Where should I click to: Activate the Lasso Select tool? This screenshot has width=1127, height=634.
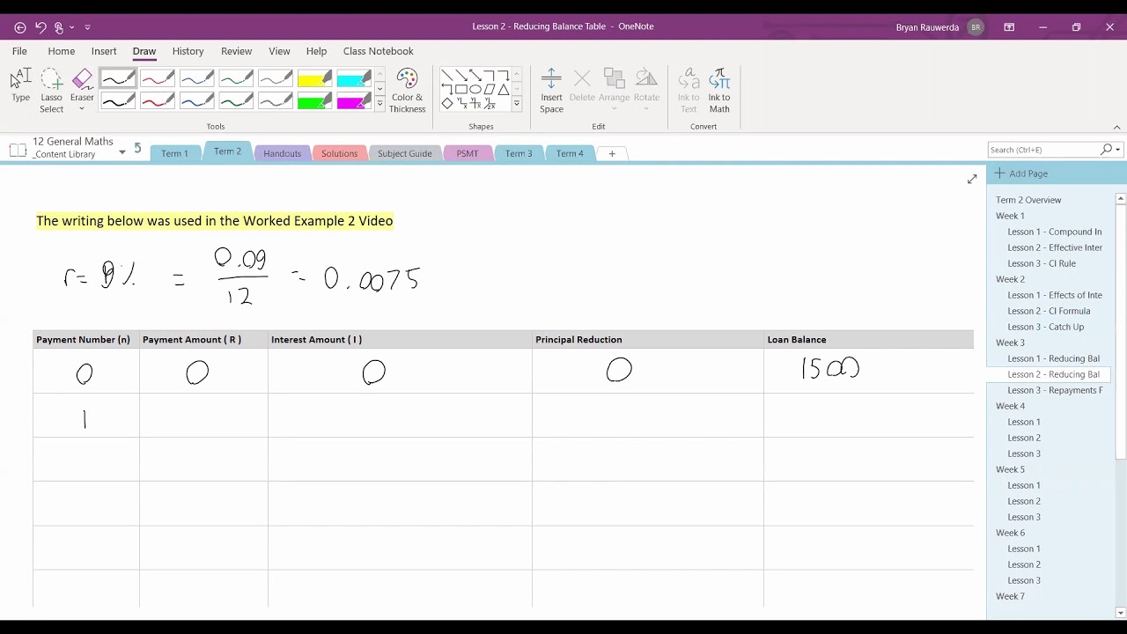tap(51, 91)
